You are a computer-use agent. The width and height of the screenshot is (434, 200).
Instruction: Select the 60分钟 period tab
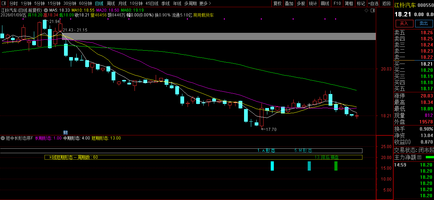(x=86, y=3)
